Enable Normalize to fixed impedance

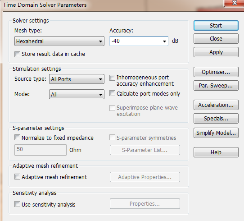tap(17, 138)
